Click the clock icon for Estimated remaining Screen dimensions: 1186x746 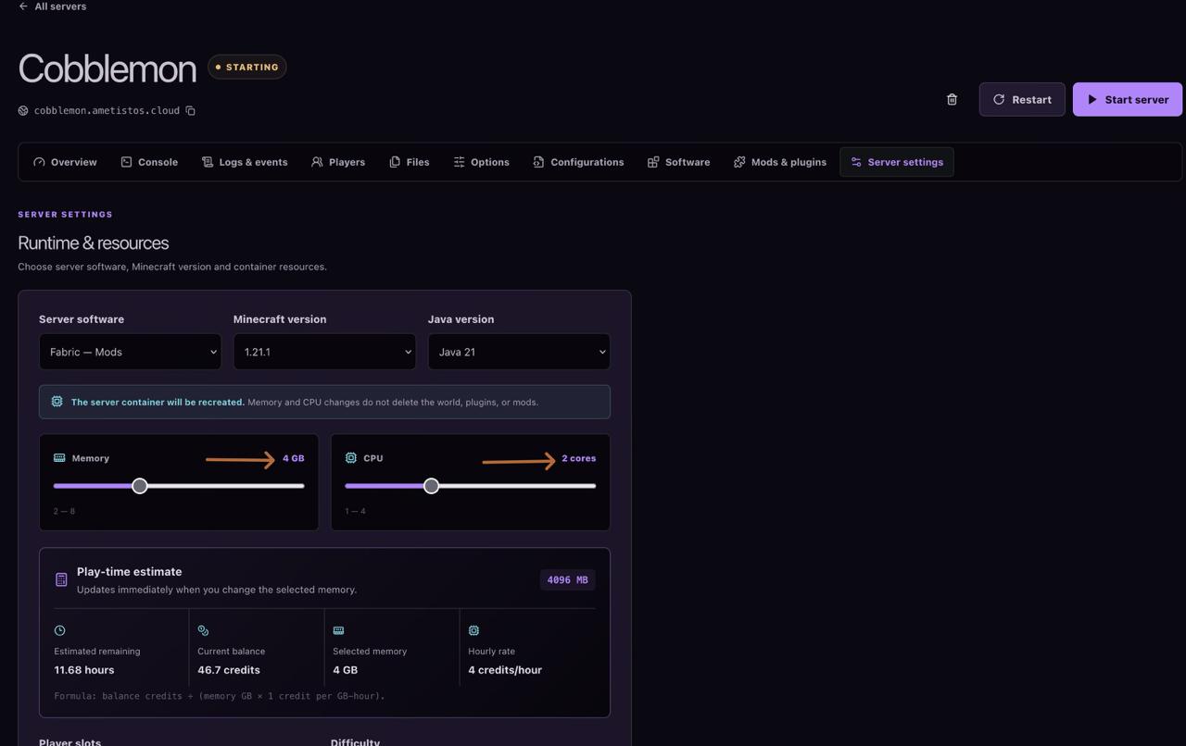60,630
